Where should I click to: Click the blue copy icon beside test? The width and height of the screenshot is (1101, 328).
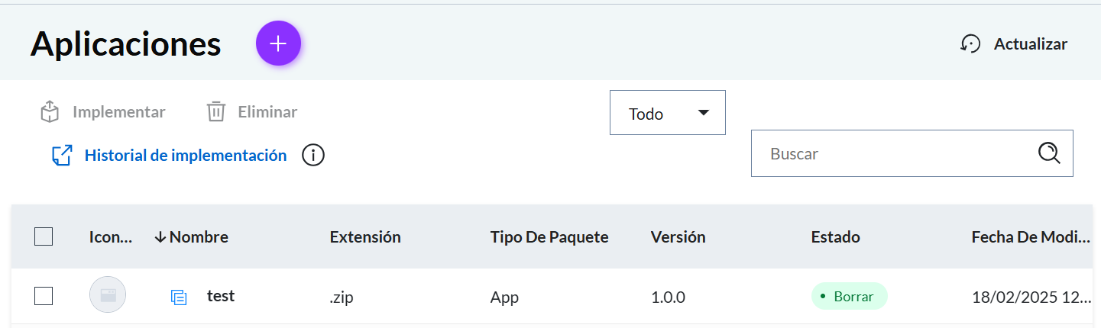(x=179, y=297)
